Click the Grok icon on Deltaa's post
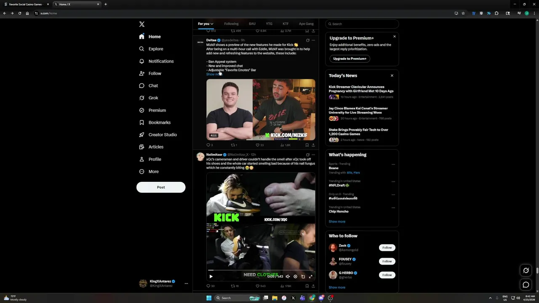 (x=307, y=40)
